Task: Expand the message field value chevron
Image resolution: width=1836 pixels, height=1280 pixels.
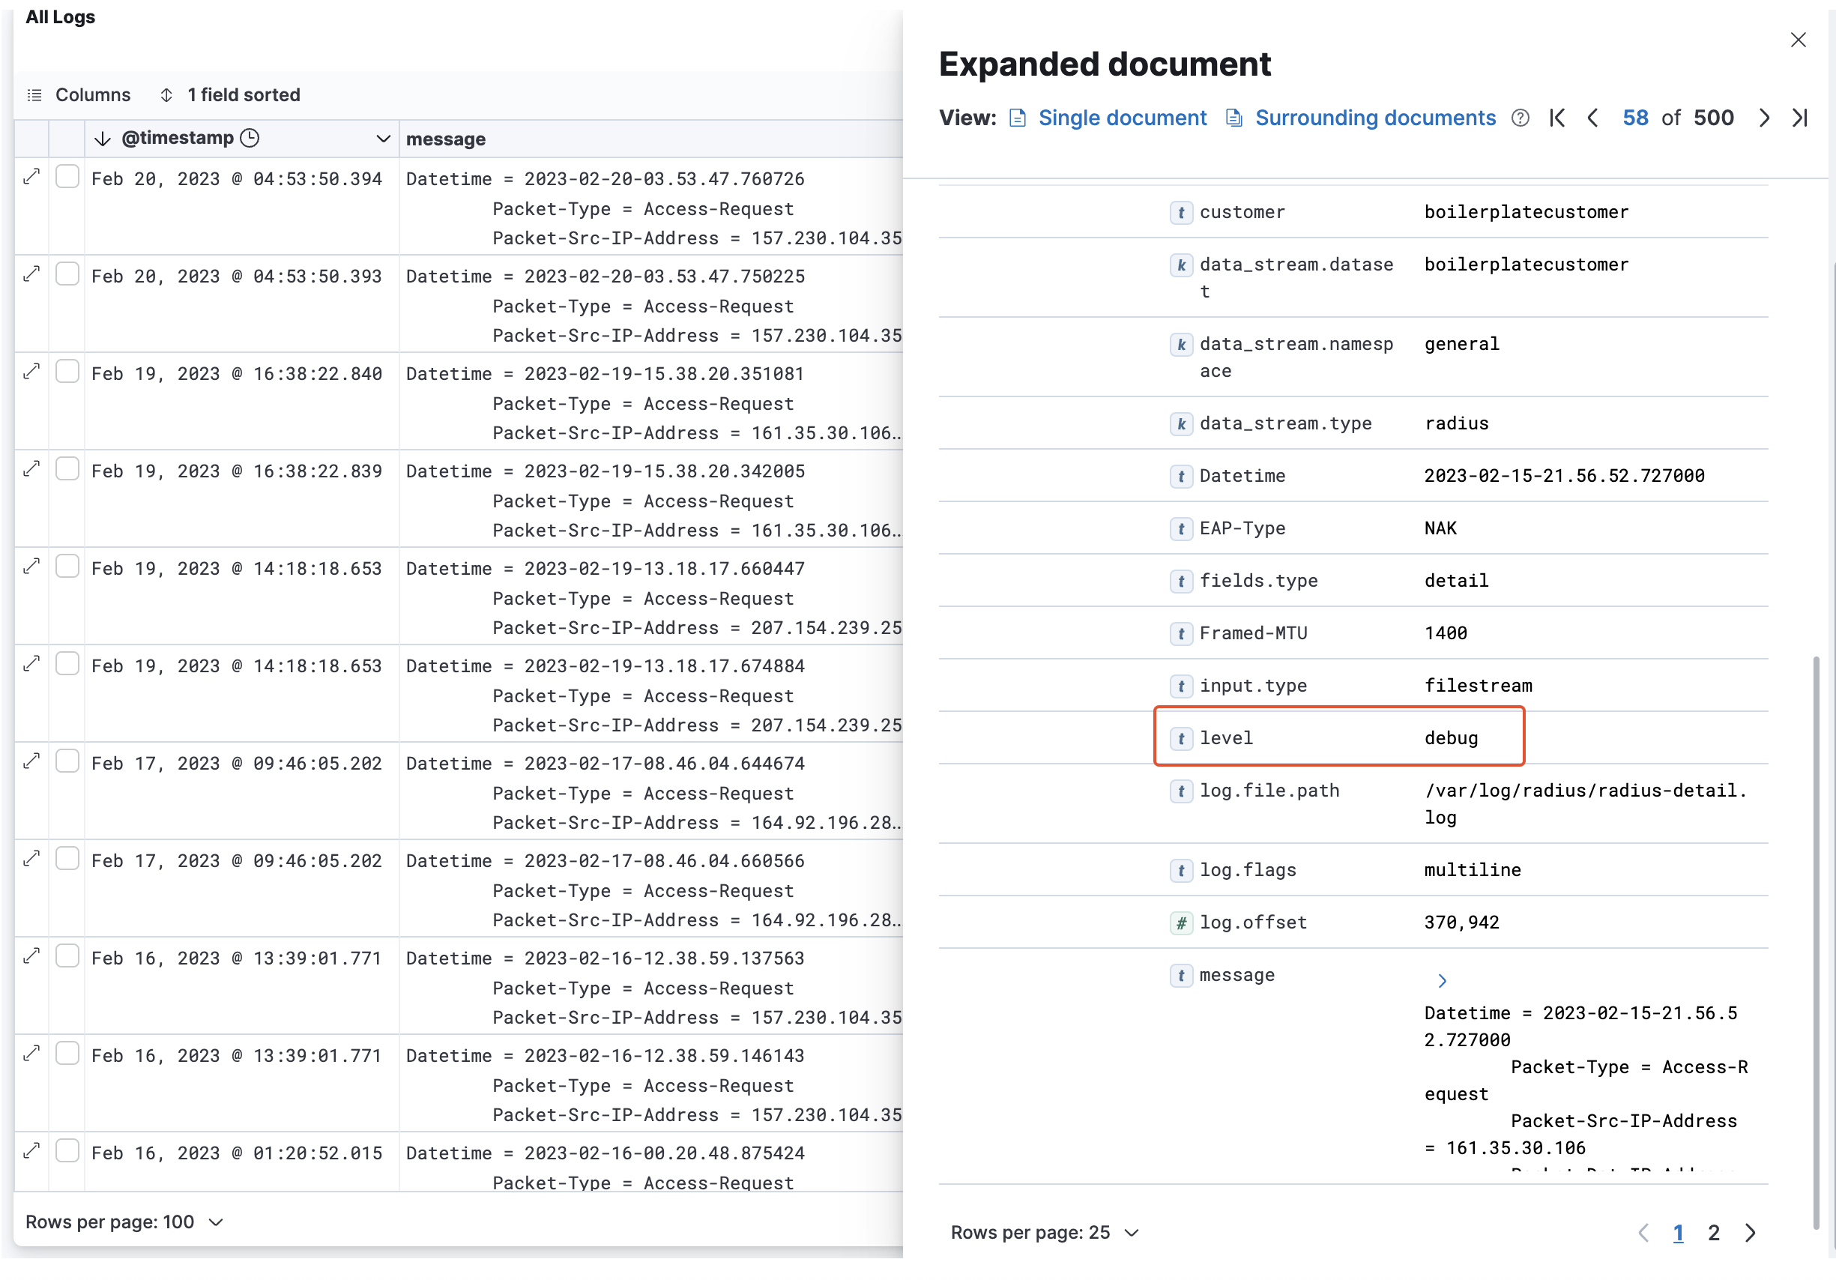Action: (x=1442, y=980)
